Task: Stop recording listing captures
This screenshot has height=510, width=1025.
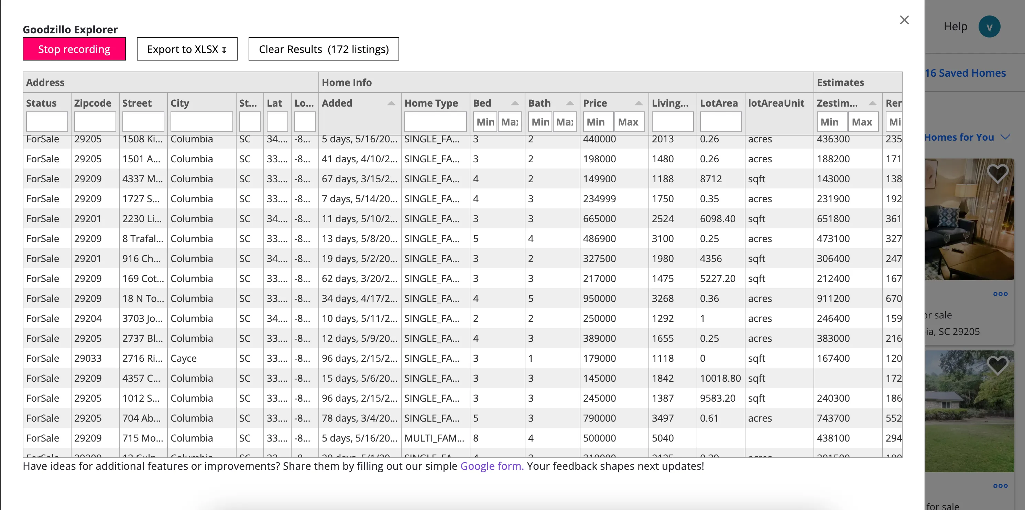Action: click(x=74, y=48)
